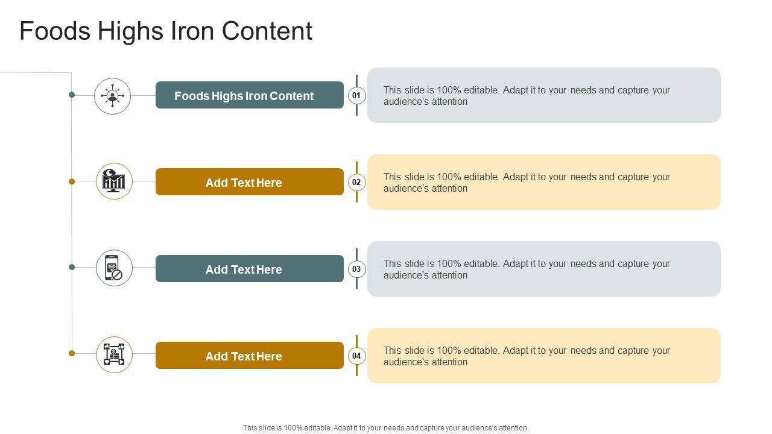772x434 pixels.
Task: Select the money flowchart icon in fourth row
Action: (x=114, y=354)
